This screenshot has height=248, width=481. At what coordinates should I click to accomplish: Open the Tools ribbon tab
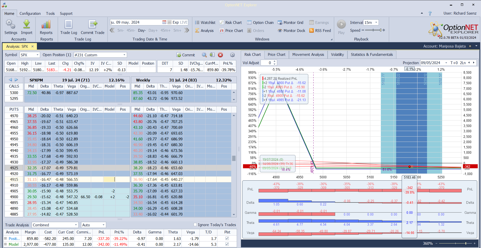[50, 14]
